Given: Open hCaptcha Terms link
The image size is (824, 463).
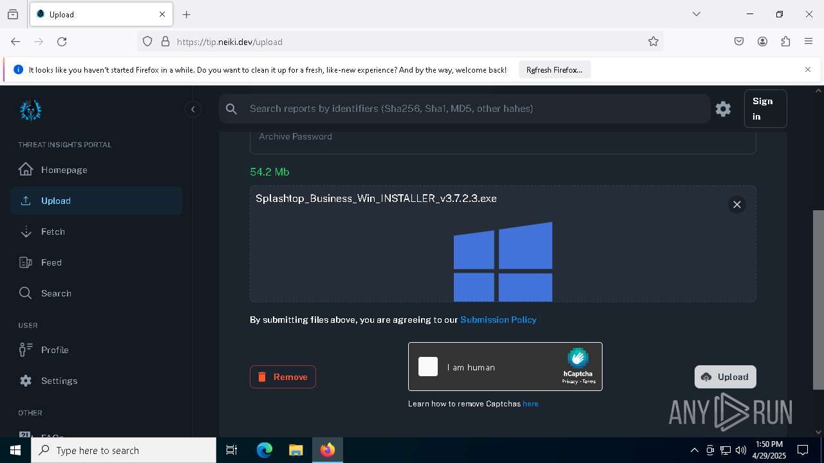Looking at the screenshot, I should pyautogui.click(x=589, y=381).
